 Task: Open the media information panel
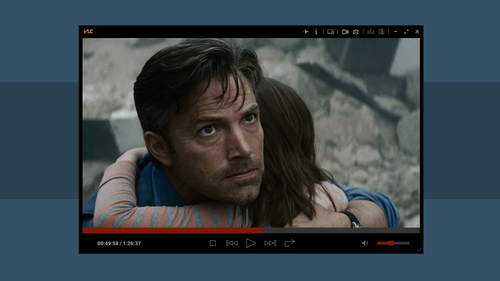316,32
